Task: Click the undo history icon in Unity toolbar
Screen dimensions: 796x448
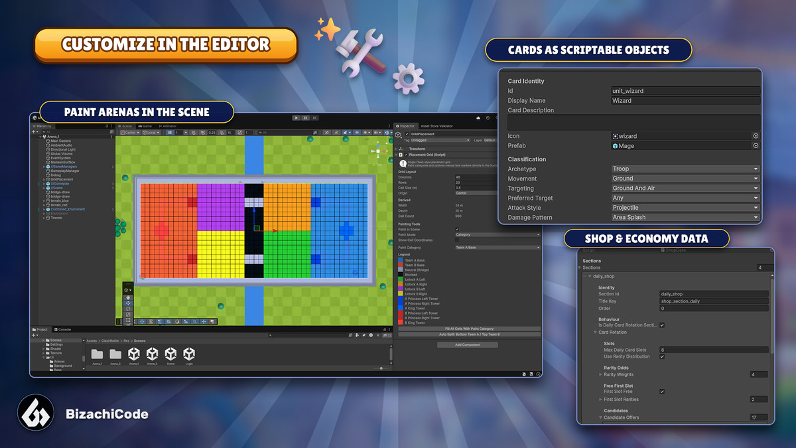Action: click(488, 117)
